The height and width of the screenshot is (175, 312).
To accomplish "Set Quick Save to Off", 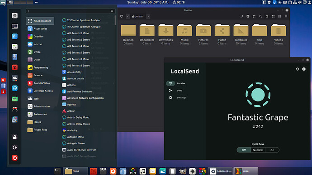I will pos(244,150).
